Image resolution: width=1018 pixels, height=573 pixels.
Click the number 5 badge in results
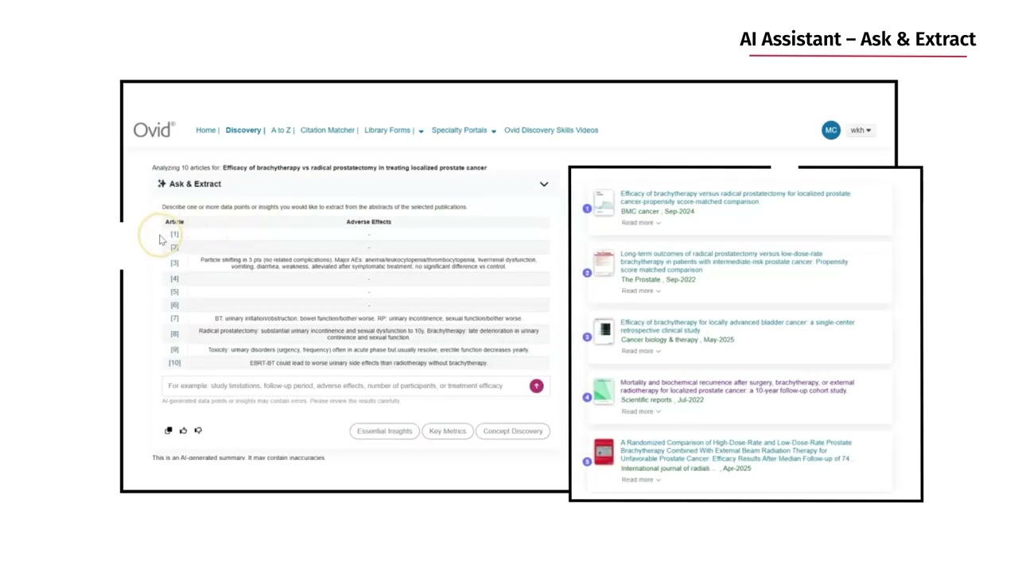[587, 462]
